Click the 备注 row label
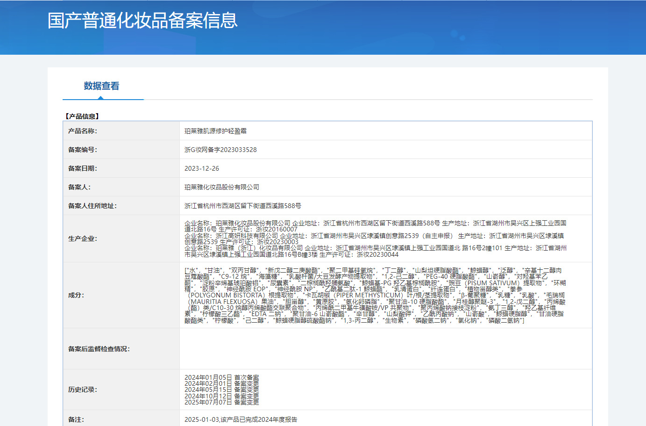The height and width of the screenshot is (426, 646). coord(76,419)
